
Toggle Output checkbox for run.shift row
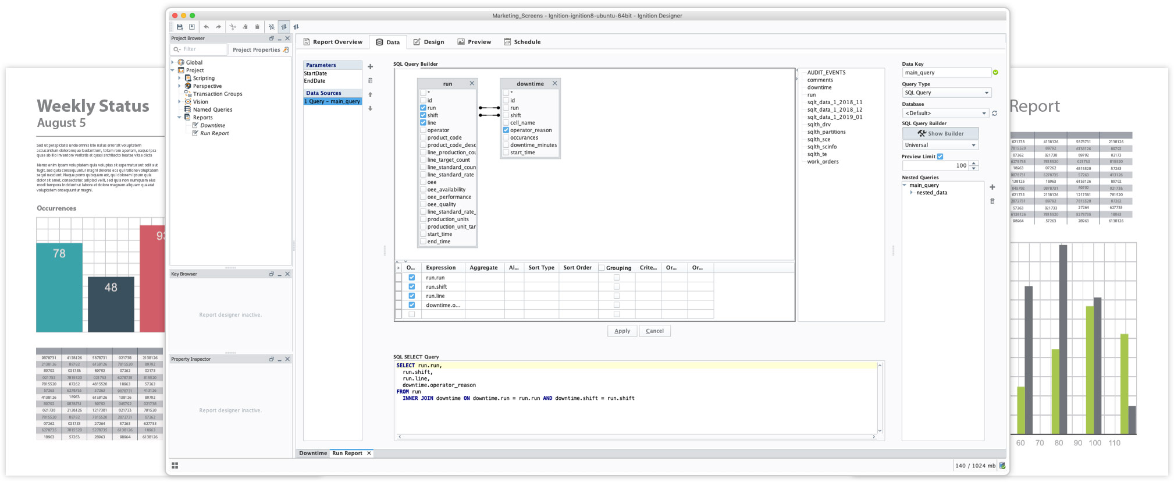[x=412, y=286]
